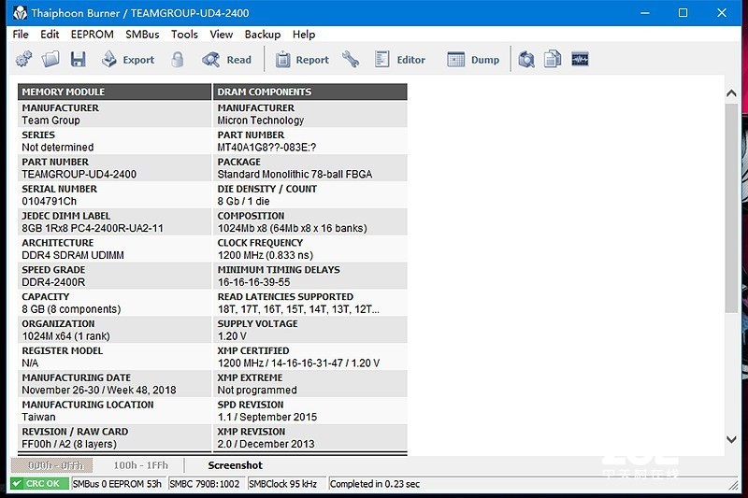The image size is (748, 498).
Task: Switch to the 000h - 0FFh tab
Action: 52,465
